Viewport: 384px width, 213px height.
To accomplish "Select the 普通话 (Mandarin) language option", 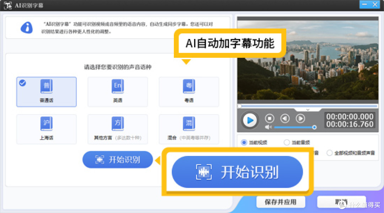I will pos(47,92).
